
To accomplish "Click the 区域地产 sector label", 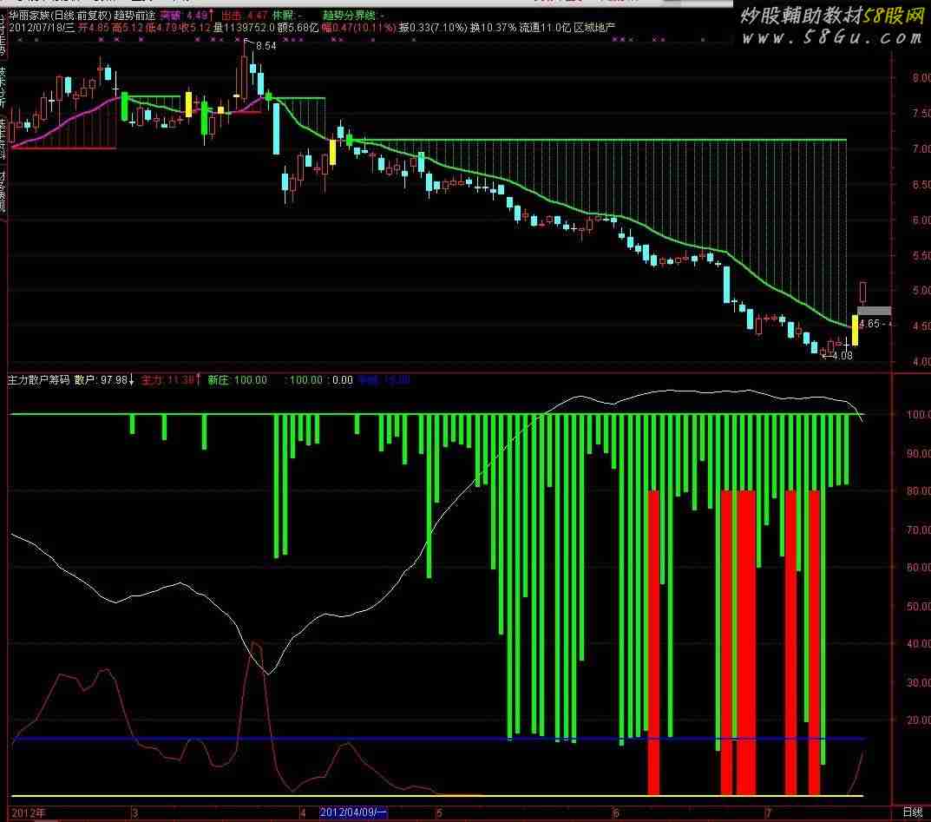I will click(x=593, y=28).
